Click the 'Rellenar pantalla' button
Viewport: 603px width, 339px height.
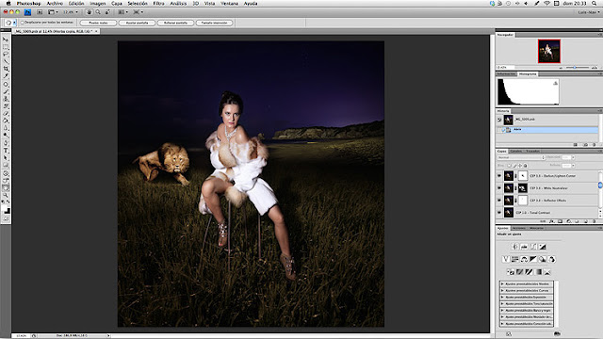175,23
